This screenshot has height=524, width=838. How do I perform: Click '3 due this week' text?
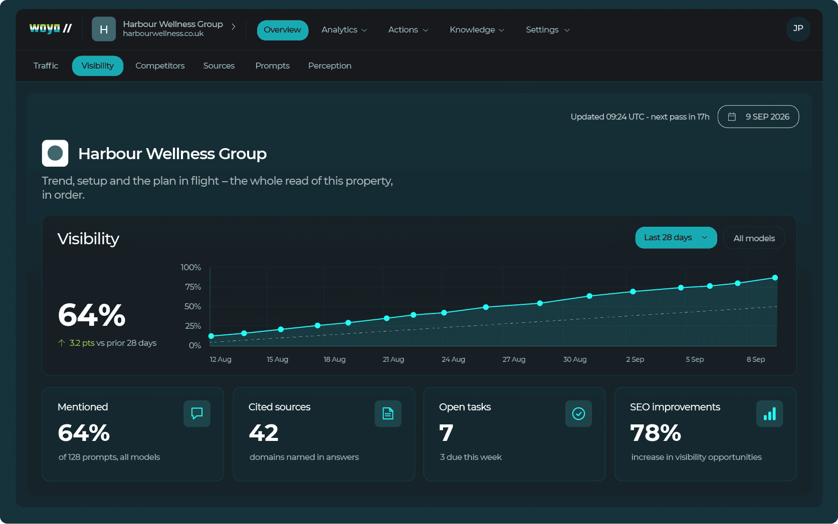(471, 457)
